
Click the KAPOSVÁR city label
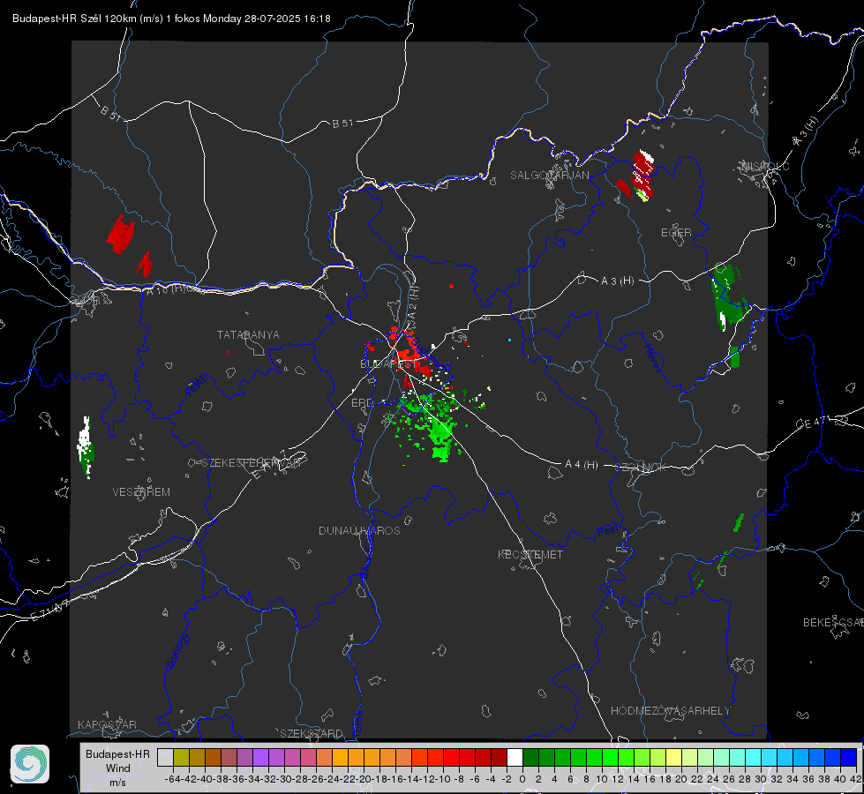(107, 724)
